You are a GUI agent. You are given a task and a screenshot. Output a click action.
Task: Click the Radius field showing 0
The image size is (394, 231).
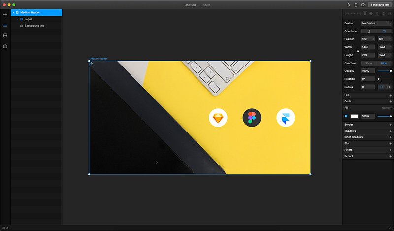pos(368,87)
